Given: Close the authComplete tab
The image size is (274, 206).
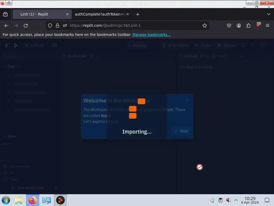Looking at the screenshot, I should (x=128, y=14).
